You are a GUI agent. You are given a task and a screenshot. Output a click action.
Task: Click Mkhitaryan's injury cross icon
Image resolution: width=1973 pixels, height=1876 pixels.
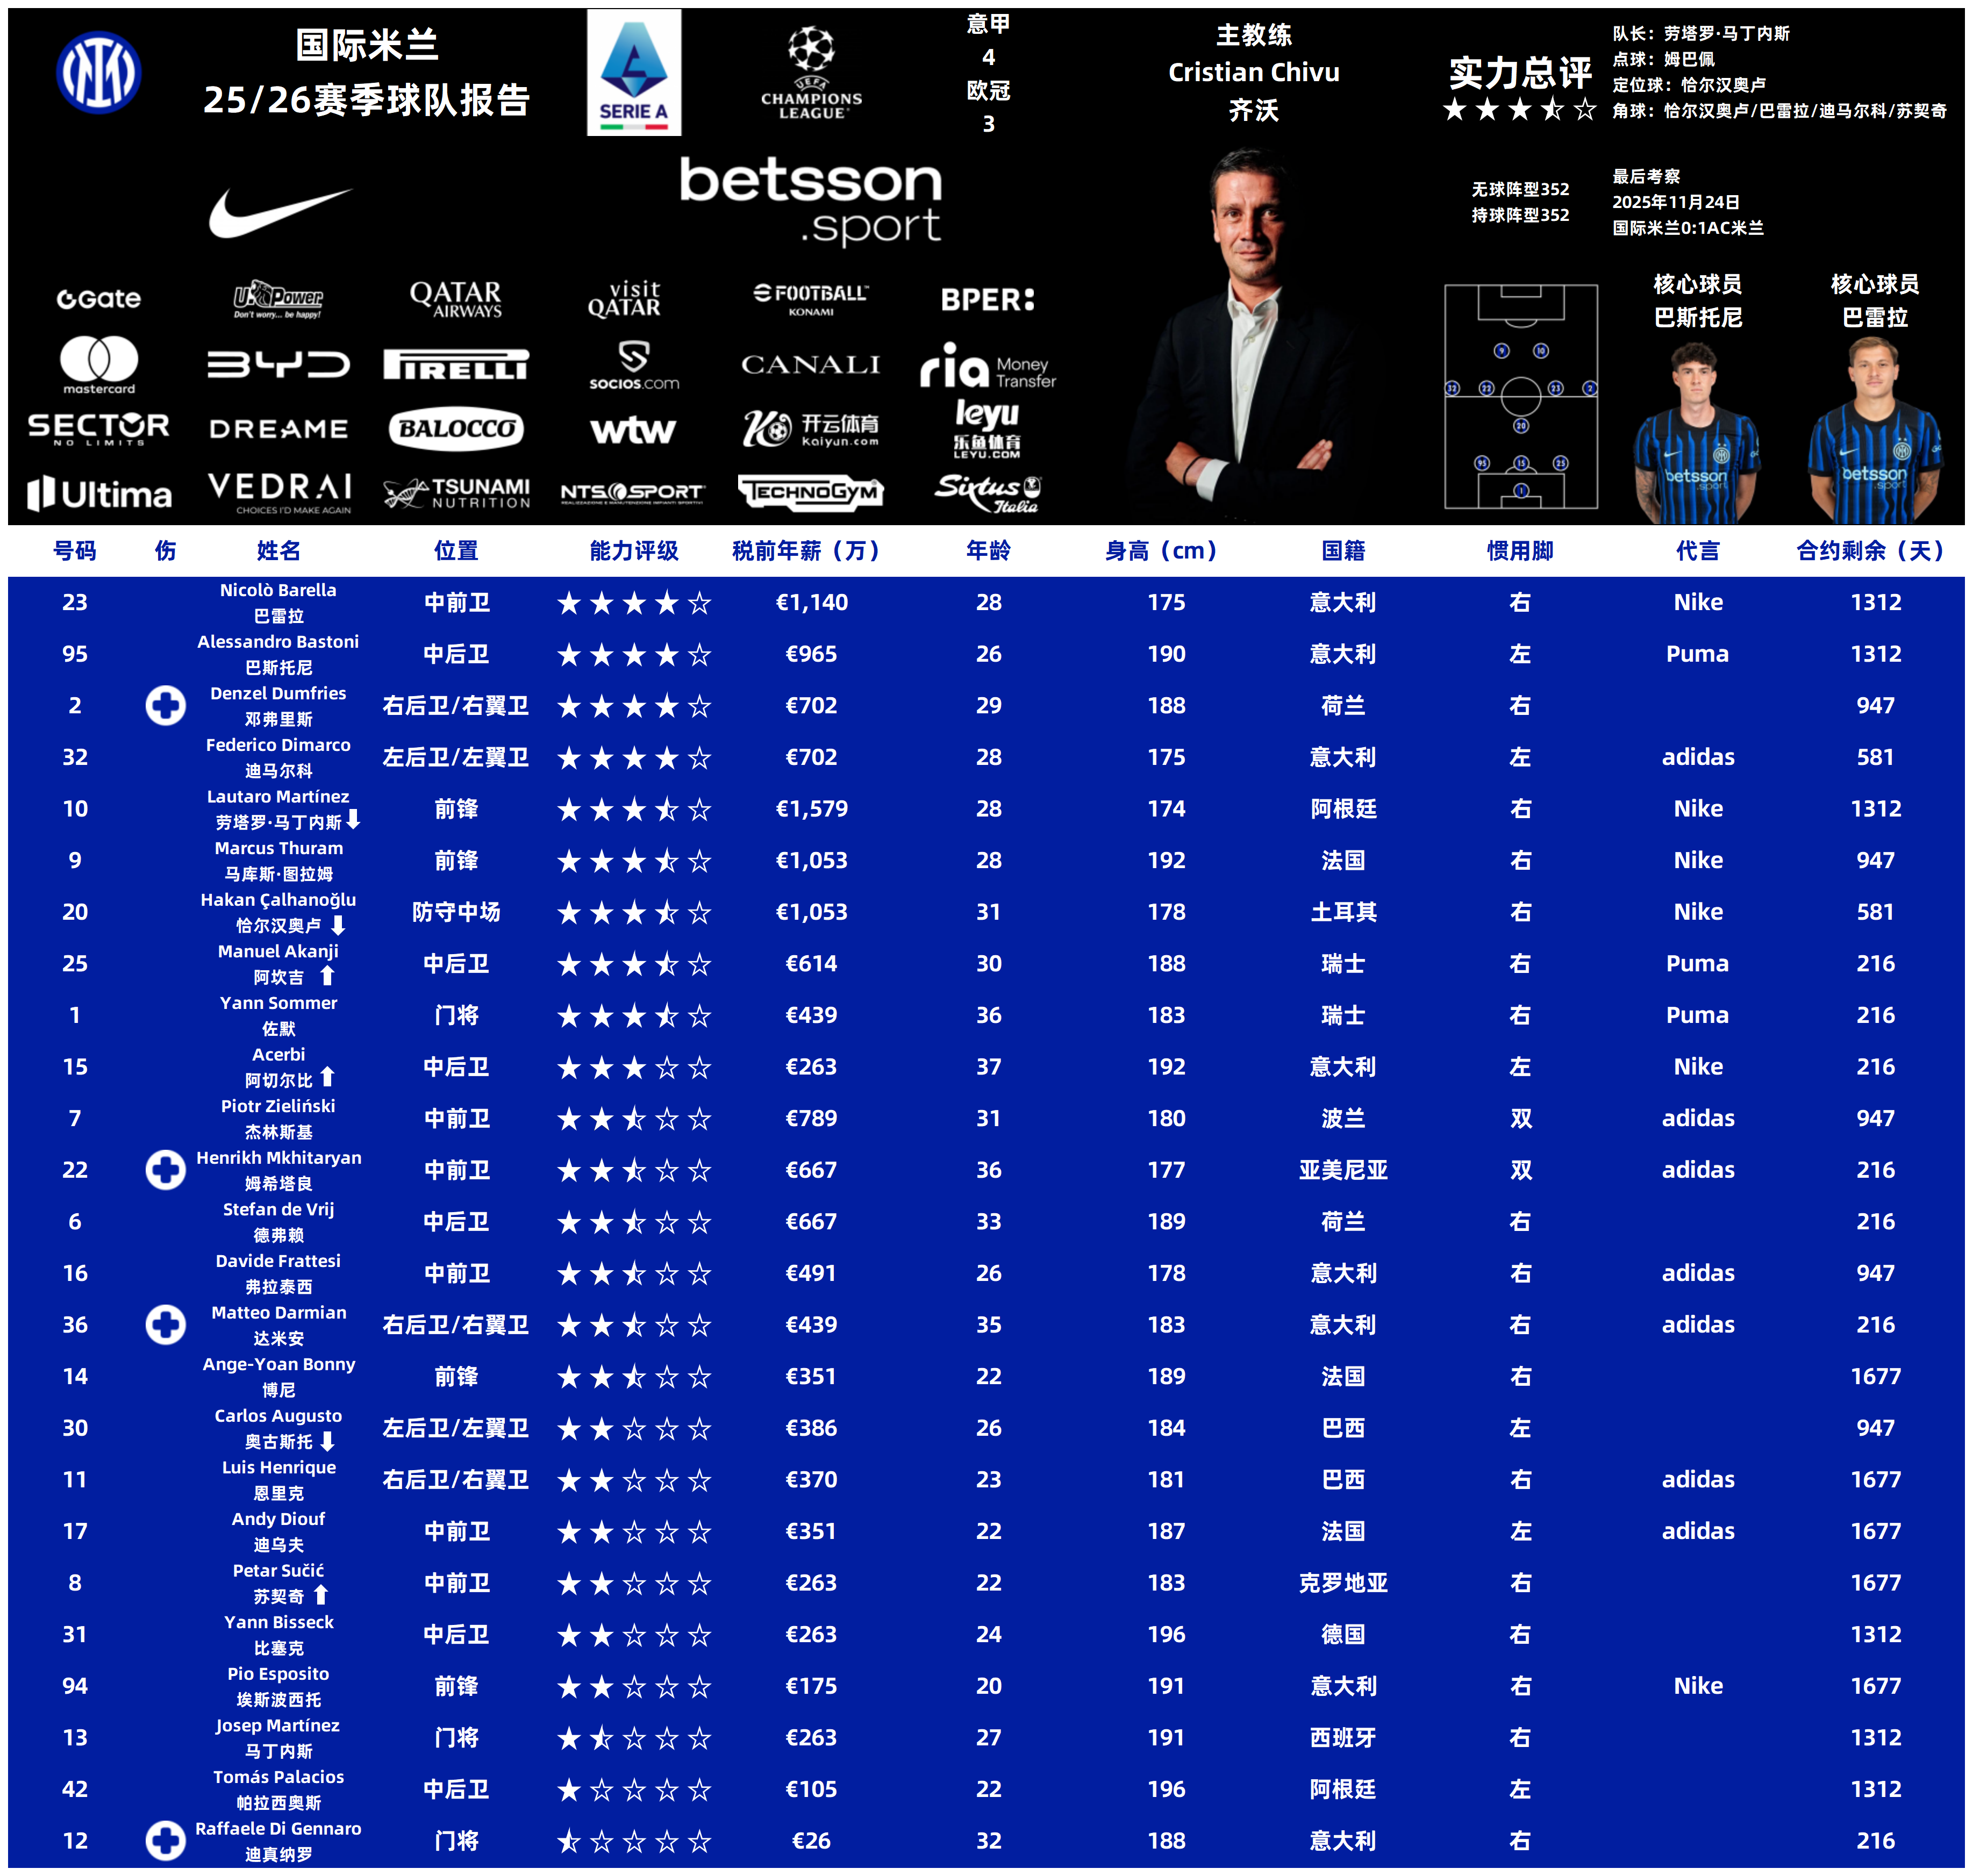pyautogui.click(x=165, y=1169)
